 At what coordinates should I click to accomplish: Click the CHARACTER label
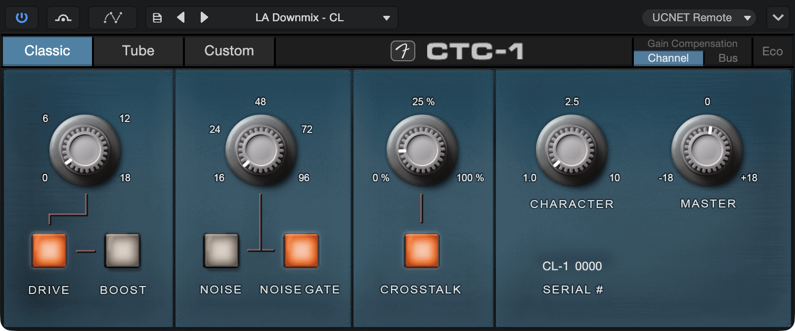572,204
